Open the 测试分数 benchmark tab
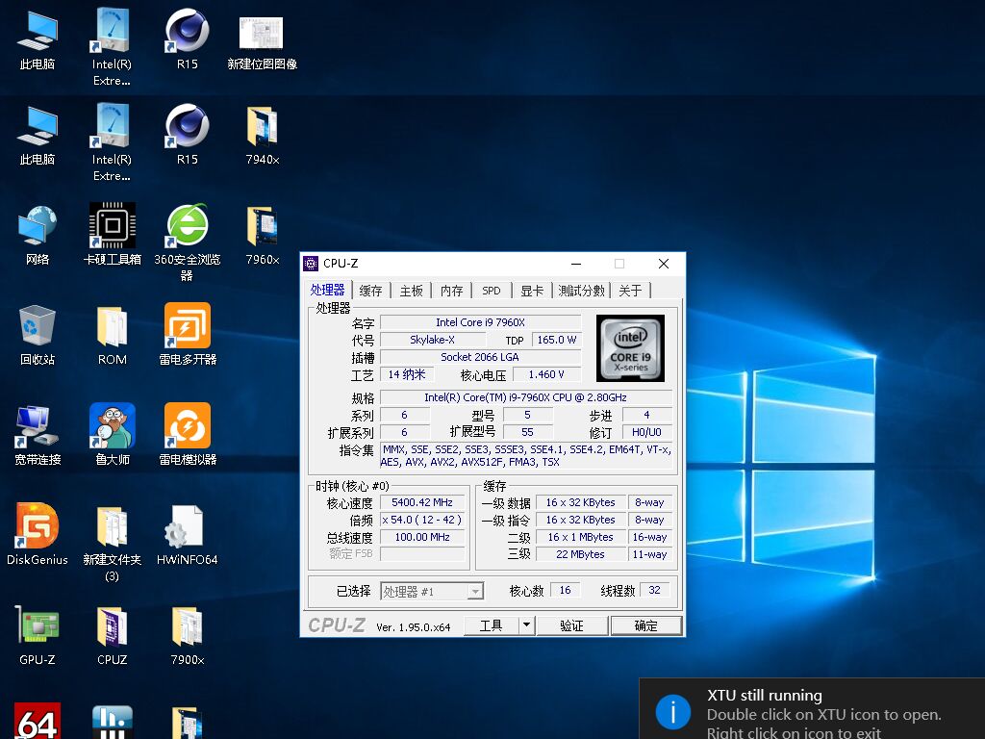Image resolution: width=985 pixels, height=739 pixels. pyautogui.click(x=581, y=291)
